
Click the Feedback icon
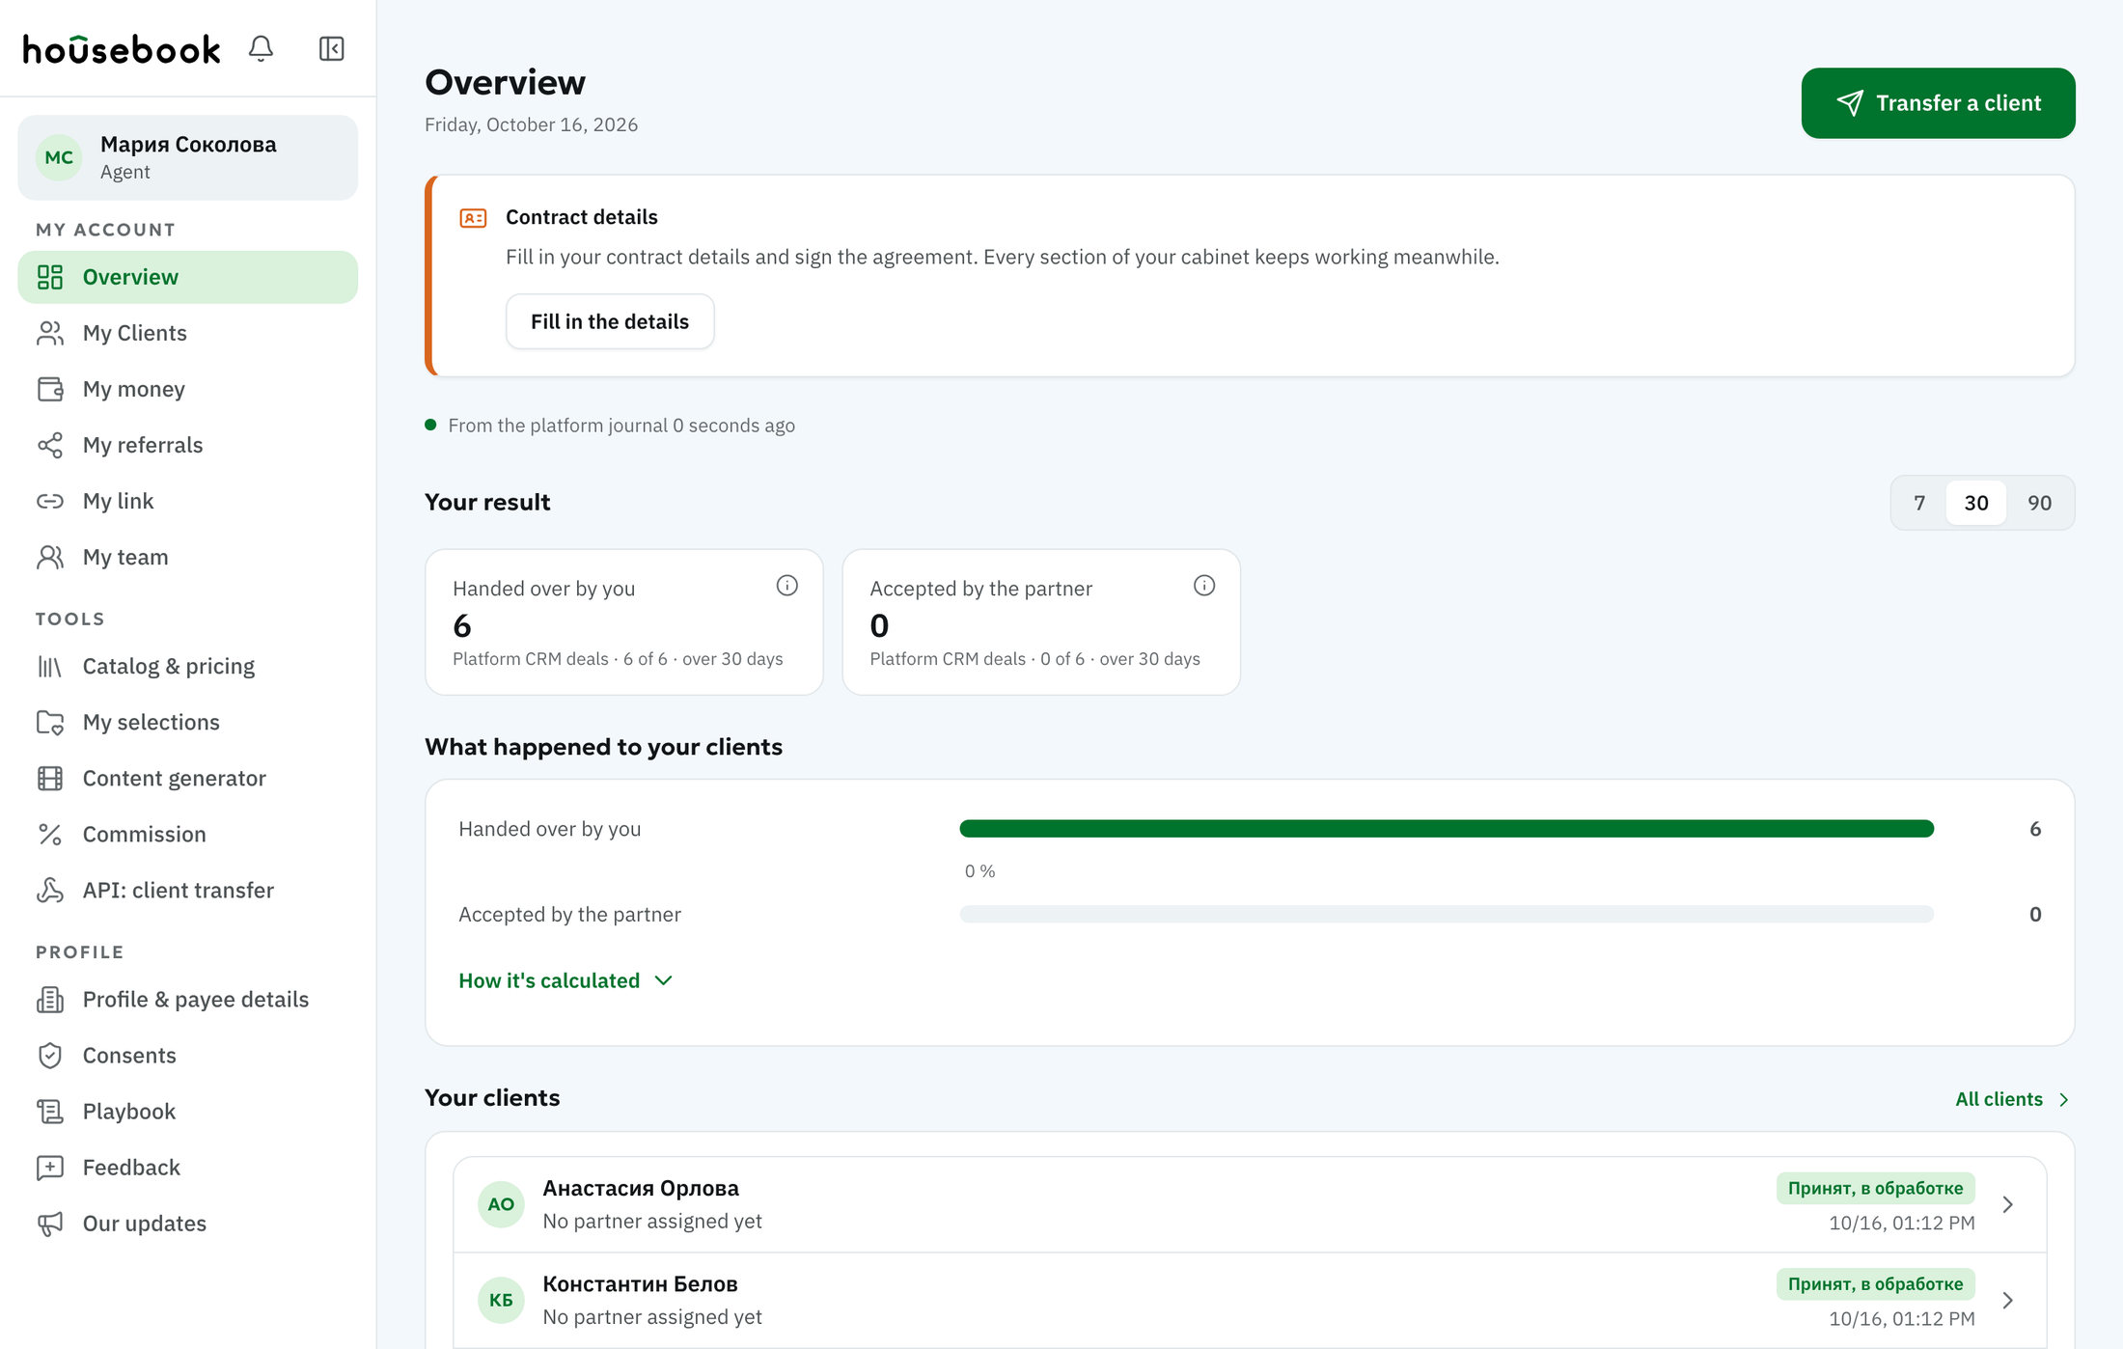50,1168
